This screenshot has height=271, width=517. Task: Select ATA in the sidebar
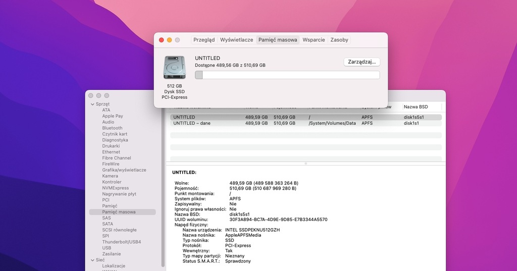pos(106,110)
